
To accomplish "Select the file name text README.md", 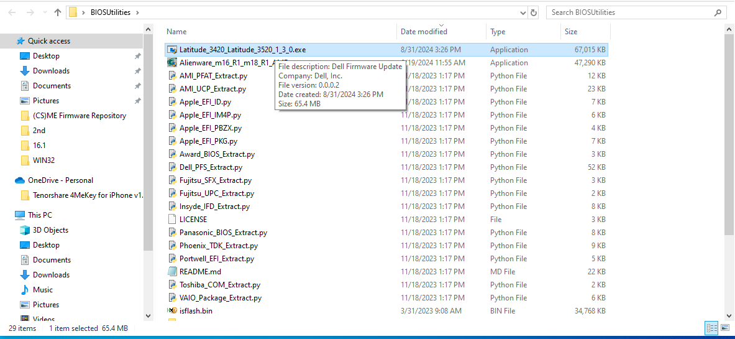I will pyautogui.click(x=200, y=272).
